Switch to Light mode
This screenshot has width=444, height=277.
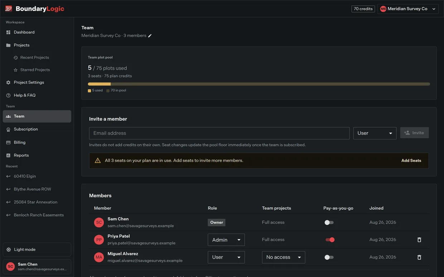(x=37, y=249)
